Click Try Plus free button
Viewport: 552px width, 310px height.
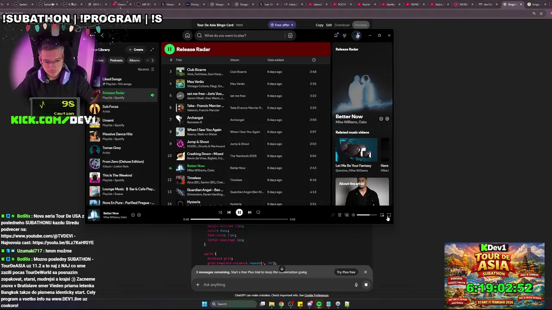(346, 272)
